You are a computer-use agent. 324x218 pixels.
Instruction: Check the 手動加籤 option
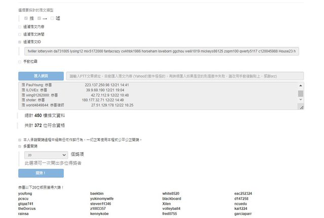20,61
